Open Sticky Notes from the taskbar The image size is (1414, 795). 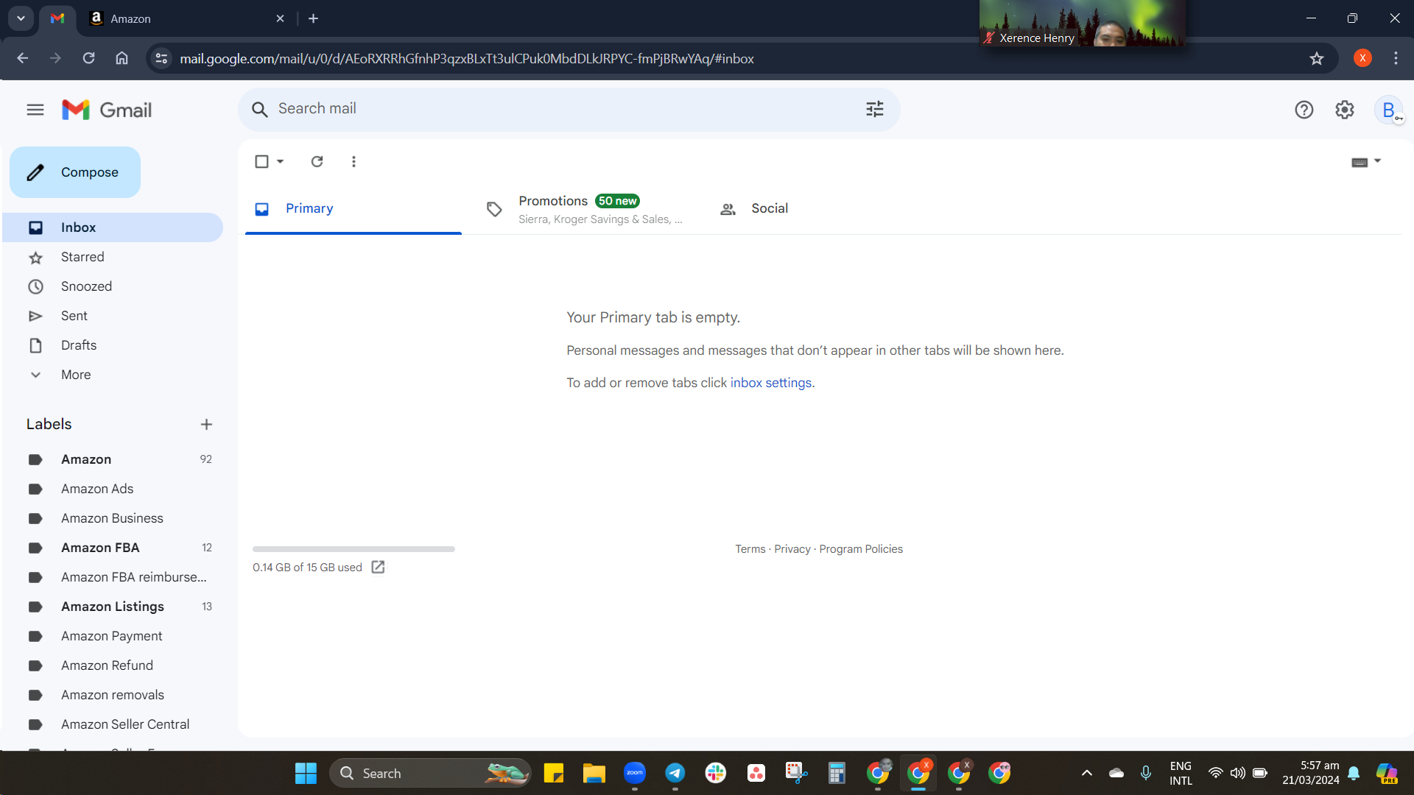[x=554, y=773]
